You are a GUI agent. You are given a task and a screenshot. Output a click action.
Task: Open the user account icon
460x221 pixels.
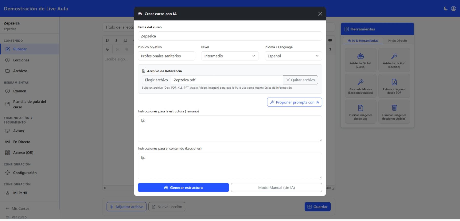454,9
